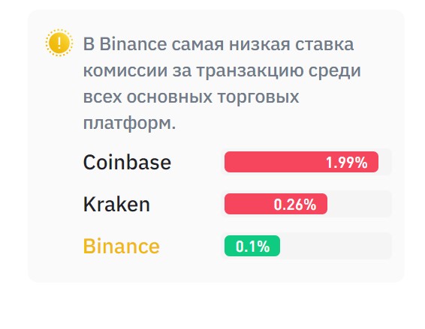Image resolution: width=425 pixels, height=329 pixels.
Task: Click the text 'всех основных торговых'
Action: [x=191, y=97]
